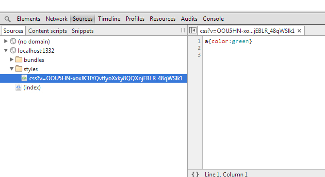Screen dimensions: 325x177
Task: Select the Sources sub-tab in navigator
Action: 13,31
